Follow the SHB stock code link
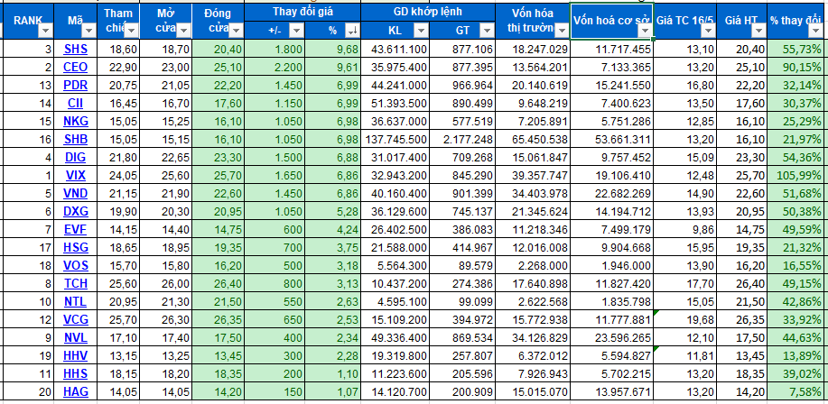This screenshot has width=828, height=404. tap(76, 139)
